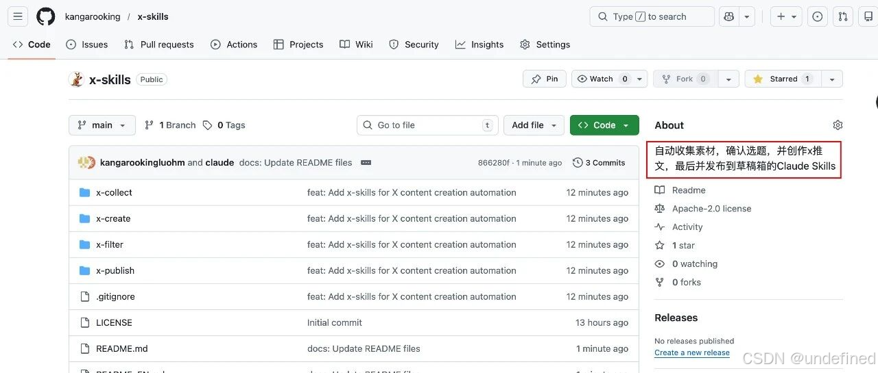878x373 pixels.
Task: View the 3 Commits history
Action: click(599, 163)
